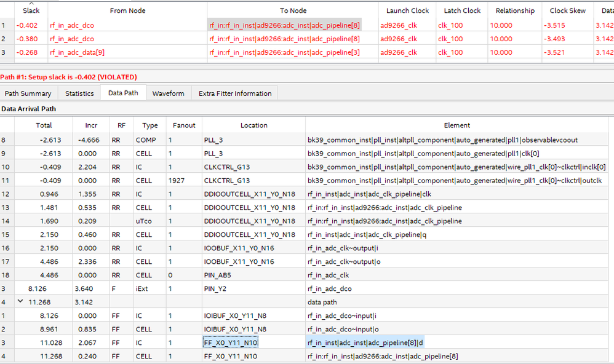
Task: Click the Element column header
Action: 457,125
